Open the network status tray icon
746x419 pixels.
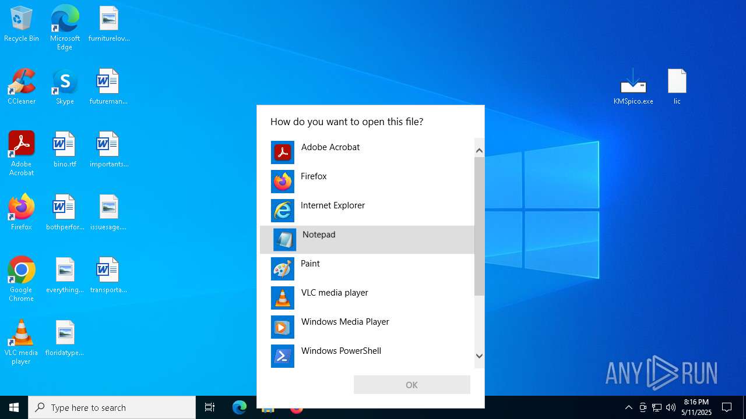point(657,407)
